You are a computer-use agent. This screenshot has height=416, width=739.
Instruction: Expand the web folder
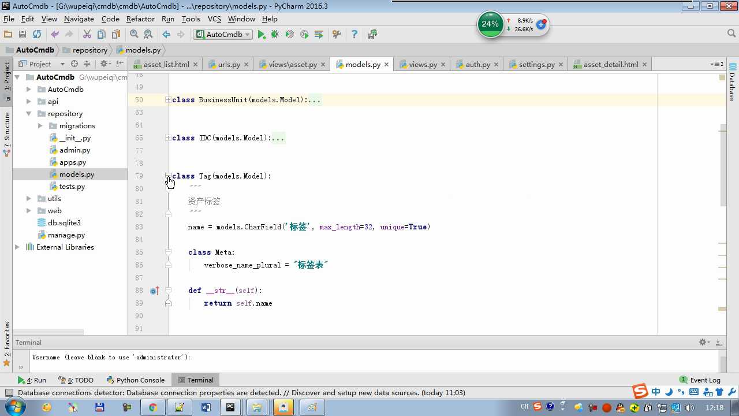pyautogui.click(x=29, y=210)
